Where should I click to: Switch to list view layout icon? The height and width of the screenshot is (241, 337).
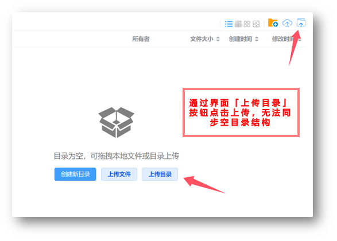(228, 24)
